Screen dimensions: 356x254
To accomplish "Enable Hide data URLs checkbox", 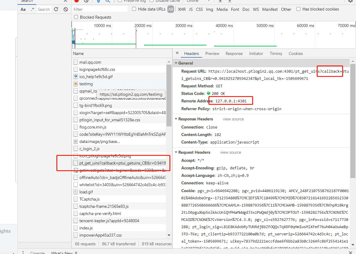I will (x=134, y=9).
